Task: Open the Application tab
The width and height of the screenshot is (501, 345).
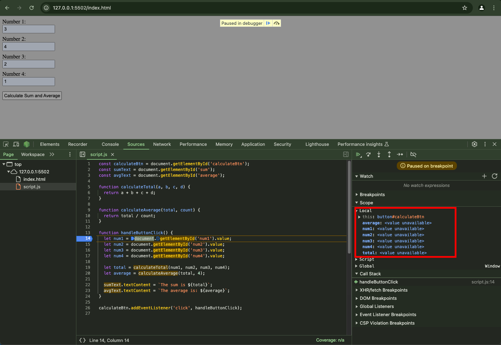Action: (x=253, y=144)
